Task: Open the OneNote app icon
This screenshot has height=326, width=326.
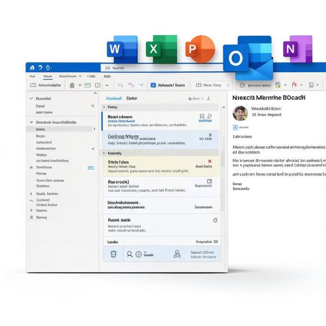Action: 298,49
